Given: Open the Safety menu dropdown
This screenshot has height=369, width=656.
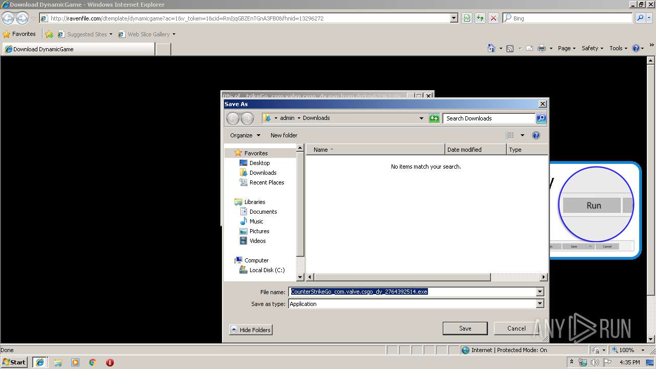Looking at the screenshot, I should 592,48.
